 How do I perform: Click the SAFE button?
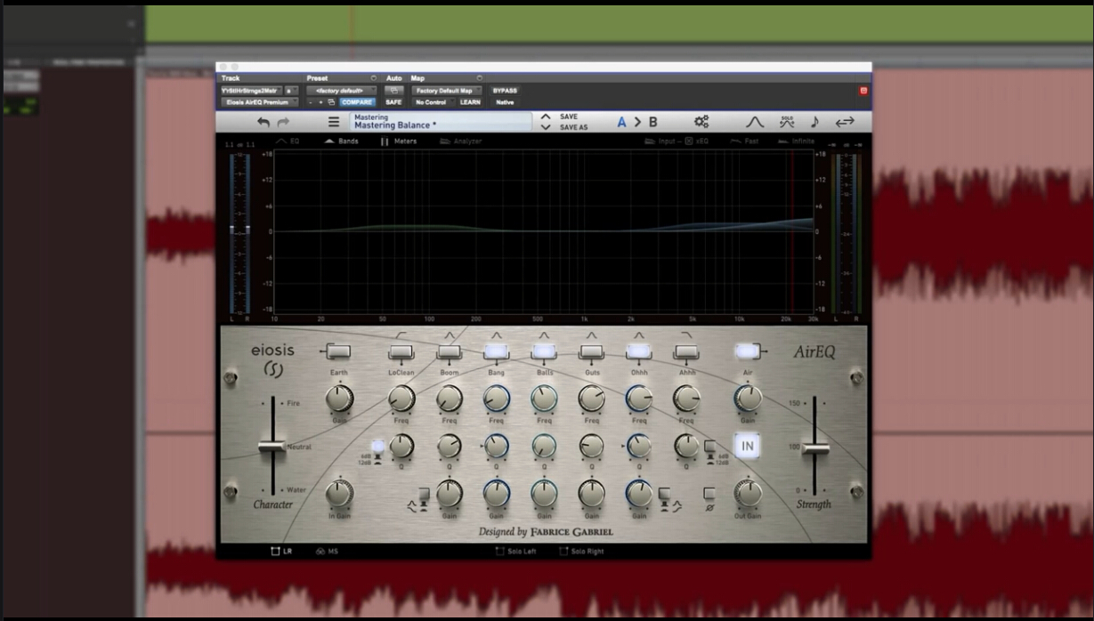(393, 102)
